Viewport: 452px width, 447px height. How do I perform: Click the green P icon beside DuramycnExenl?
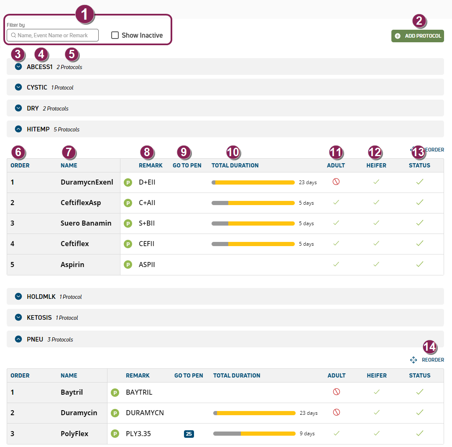pos(128,182)
